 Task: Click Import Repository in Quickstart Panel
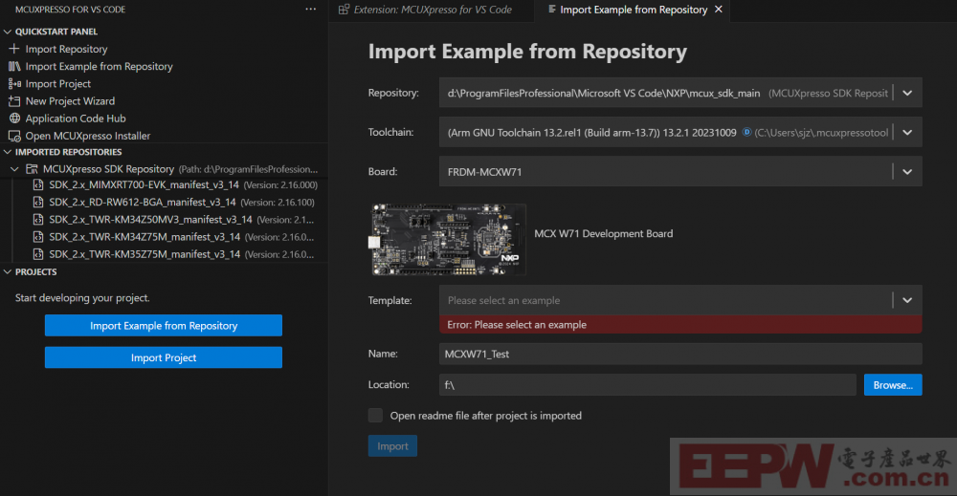67,49
